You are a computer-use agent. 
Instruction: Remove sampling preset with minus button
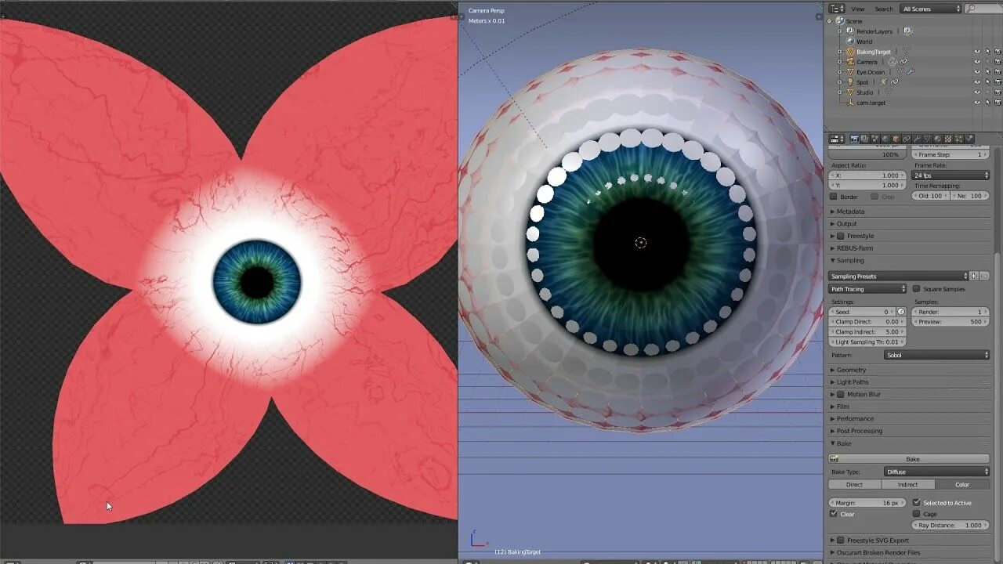pos(984,276)
